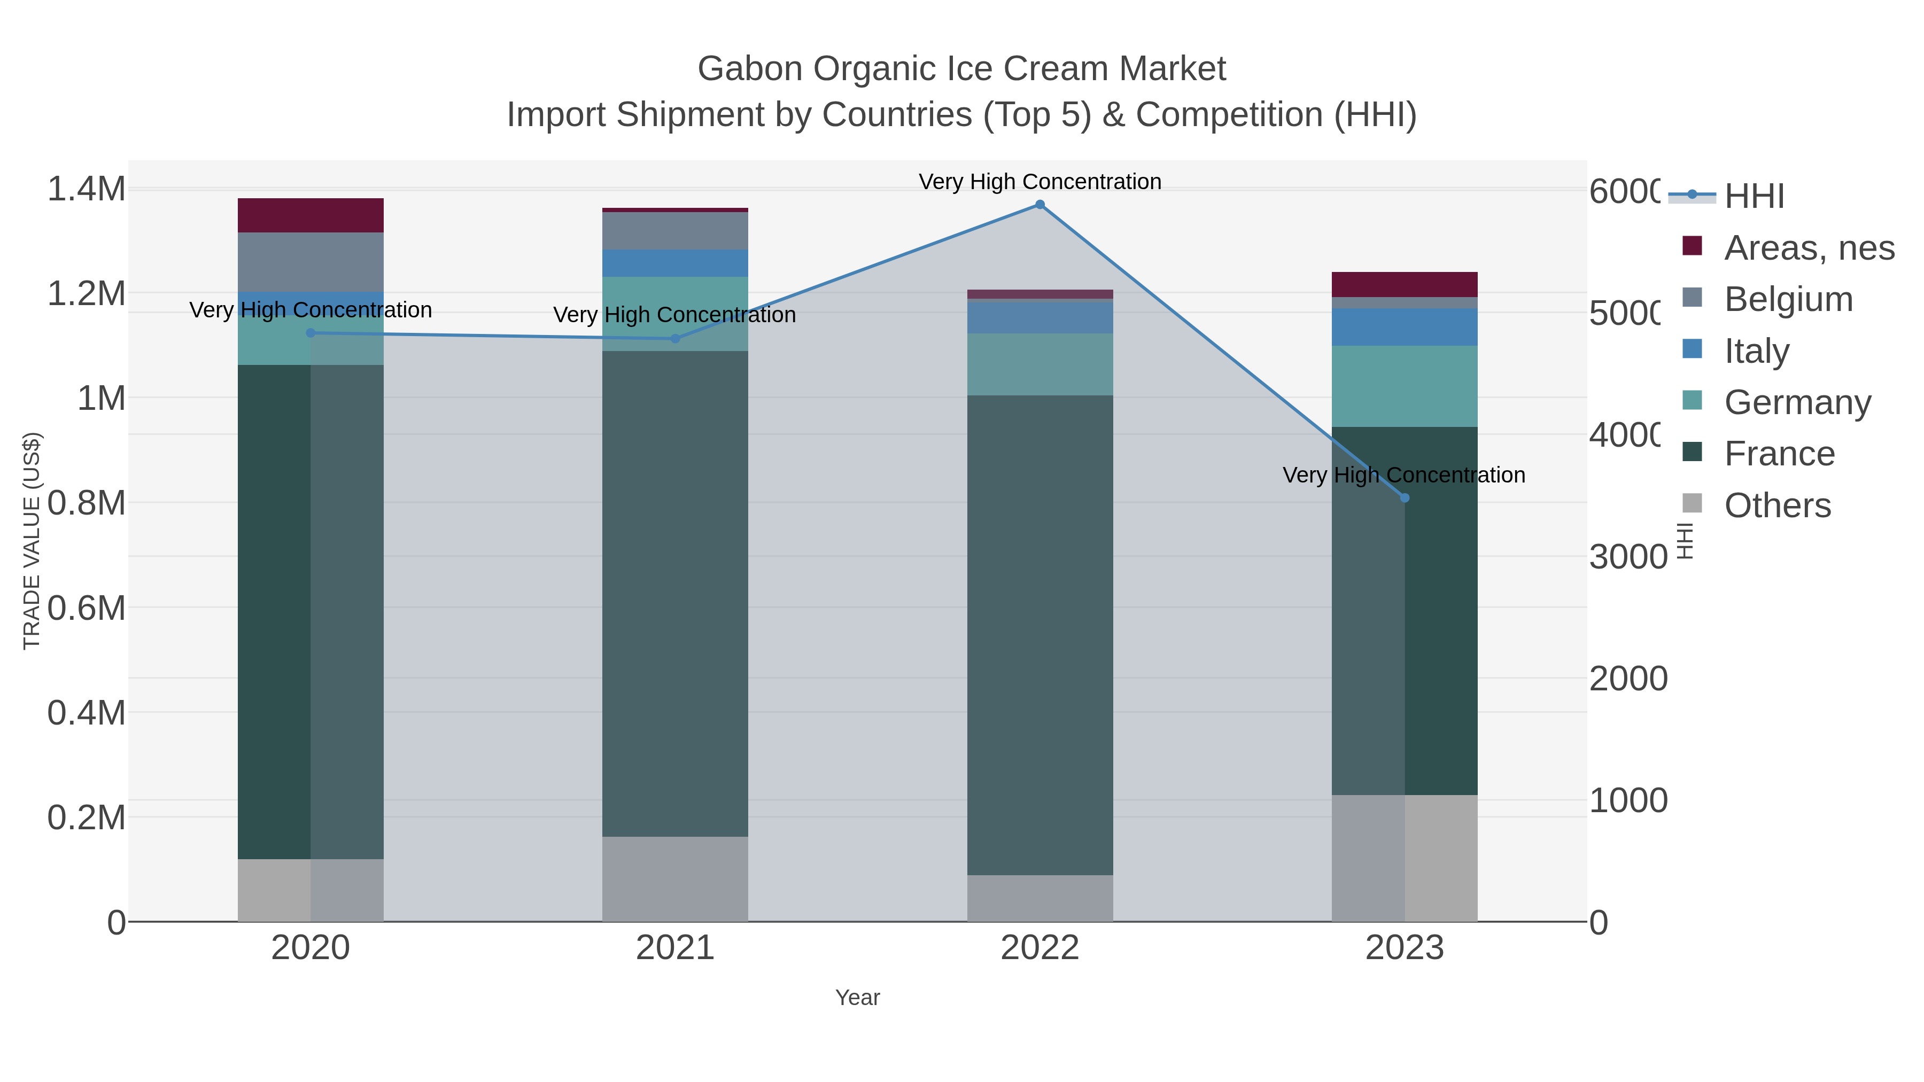
Task: Toggle the HHI legend entry
Action: click(x=1727, y=196)
